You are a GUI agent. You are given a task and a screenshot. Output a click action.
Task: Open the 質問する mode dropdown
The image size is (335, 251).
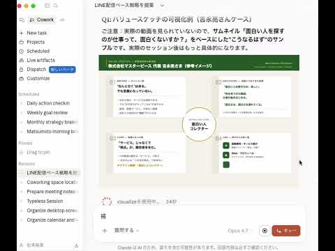(126, 230)
